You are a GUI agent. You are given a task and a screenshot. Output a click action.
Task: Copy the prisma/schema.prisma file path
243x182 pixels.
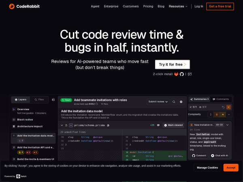pos(108,125)
